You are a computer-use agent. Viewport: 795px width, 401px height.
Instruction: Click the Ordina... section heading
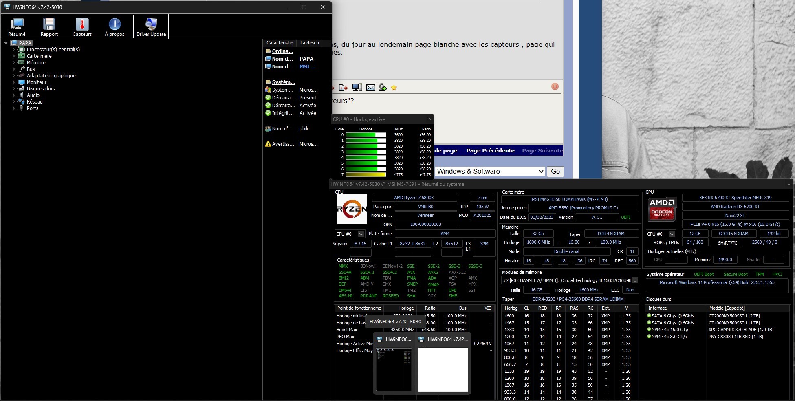point(283,51)
